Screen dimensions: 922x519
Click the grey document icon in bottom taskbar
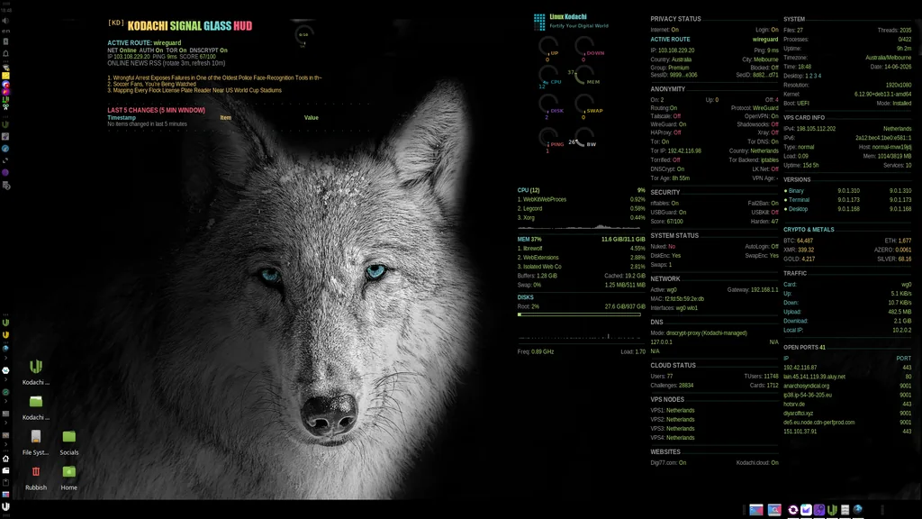(x=845, y=510)
